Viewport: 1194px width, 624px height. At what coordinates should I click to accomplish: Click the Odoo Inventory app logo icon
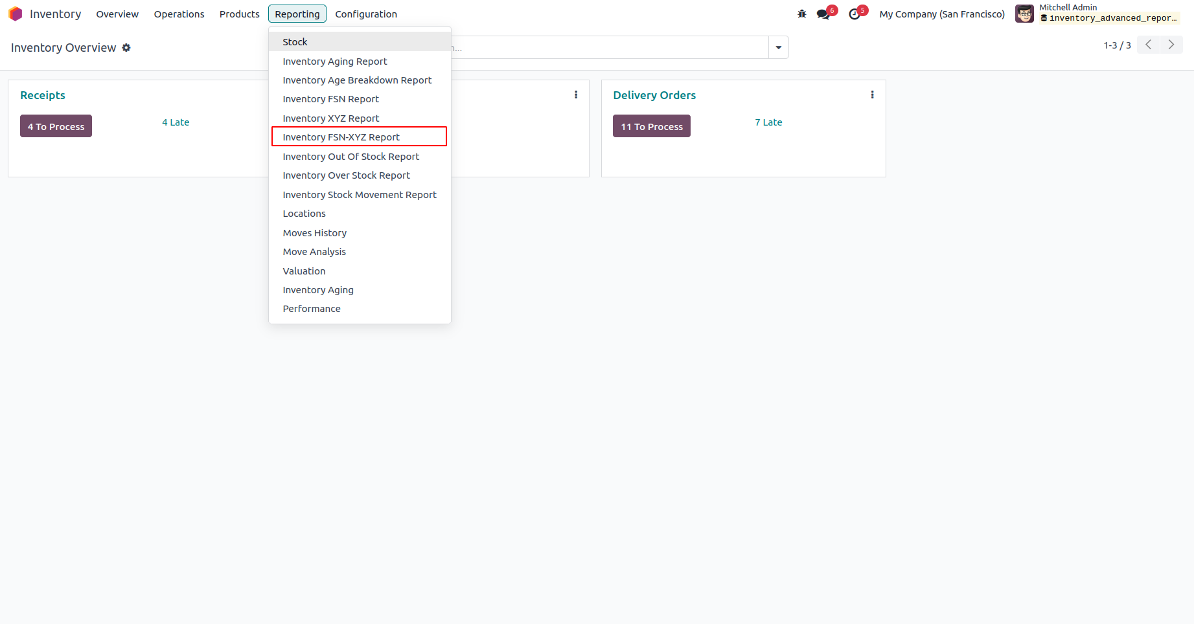(16, 14)
